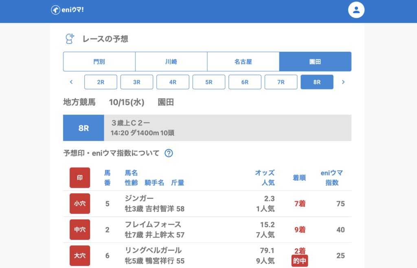Switch to race 4R
The image size is (417, 268).
click(x=173, y=82)
